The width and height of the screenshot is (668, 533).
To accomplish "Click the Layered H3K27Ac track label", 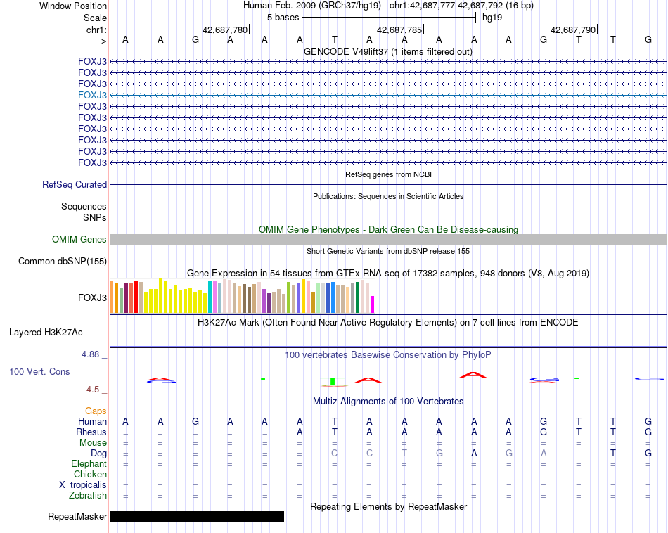I will [46, 333].
